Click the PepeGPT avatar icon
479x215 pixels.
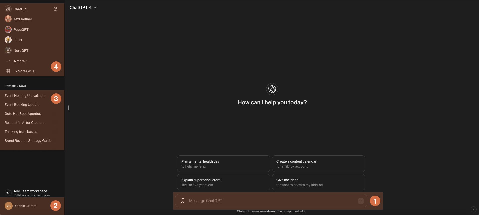tap(8, 30)
